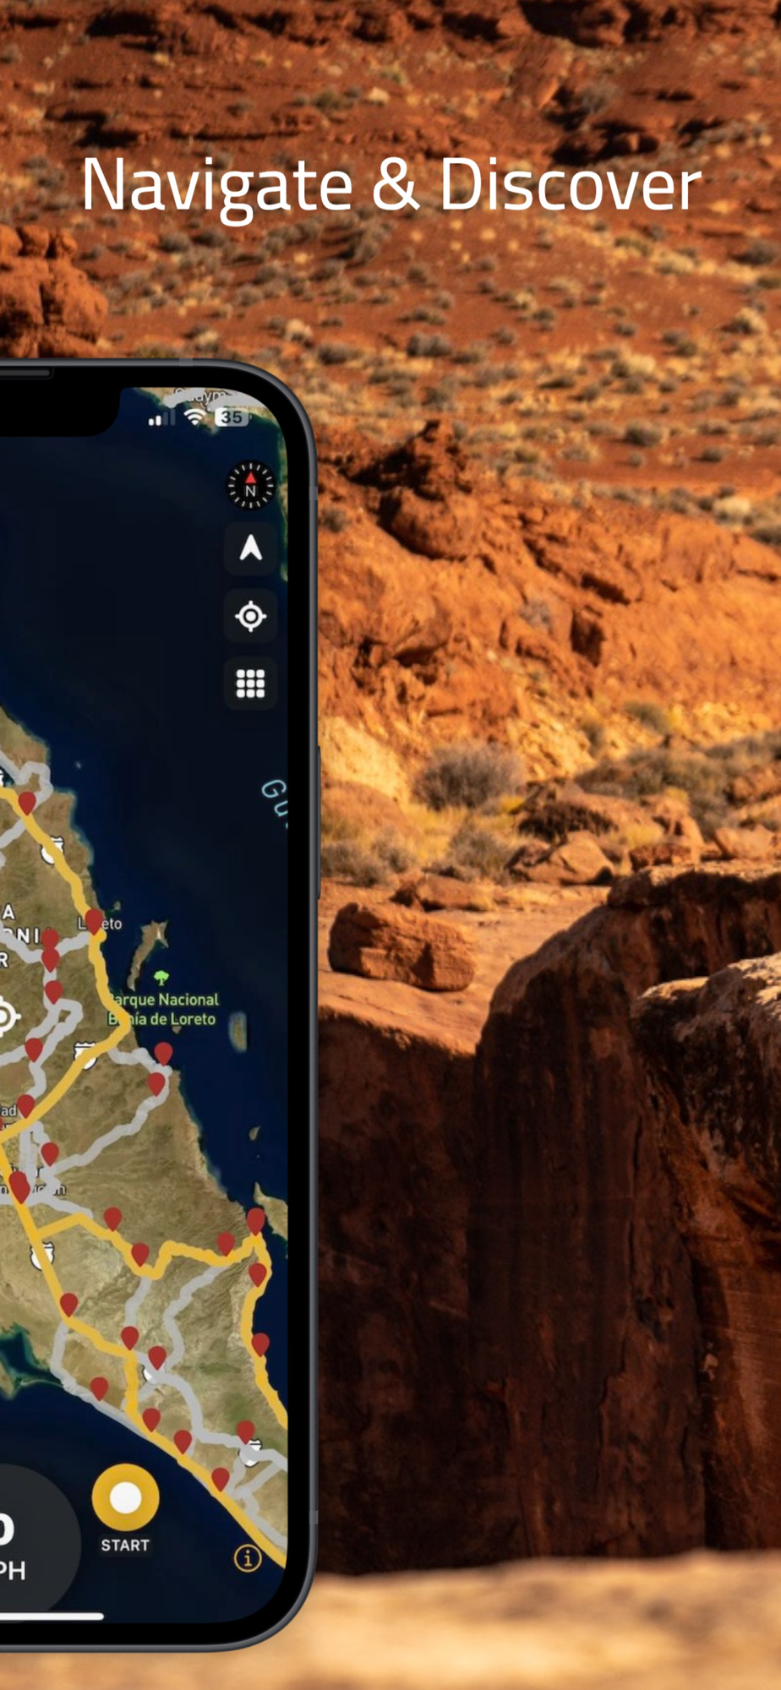781x1690 pixels.
Task: Activate the navigation arrow heading button
Action: pyautogui.click(x=250, y=548)
